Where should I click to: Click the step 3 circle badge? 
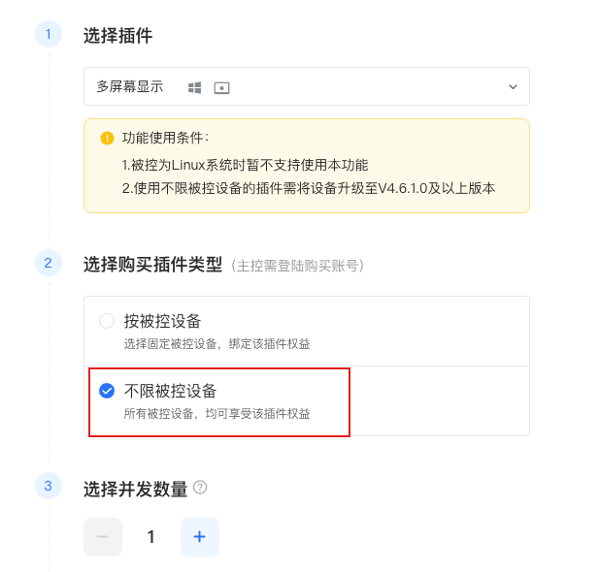49,486
